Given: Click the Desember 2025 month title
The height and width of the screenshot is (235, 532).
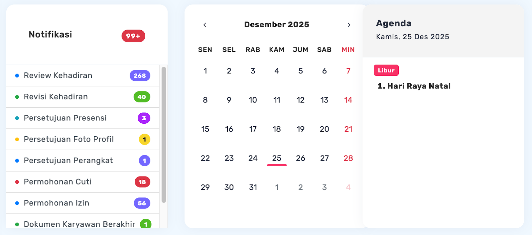Looking at the screenshot, I should (x=277, y=25).
